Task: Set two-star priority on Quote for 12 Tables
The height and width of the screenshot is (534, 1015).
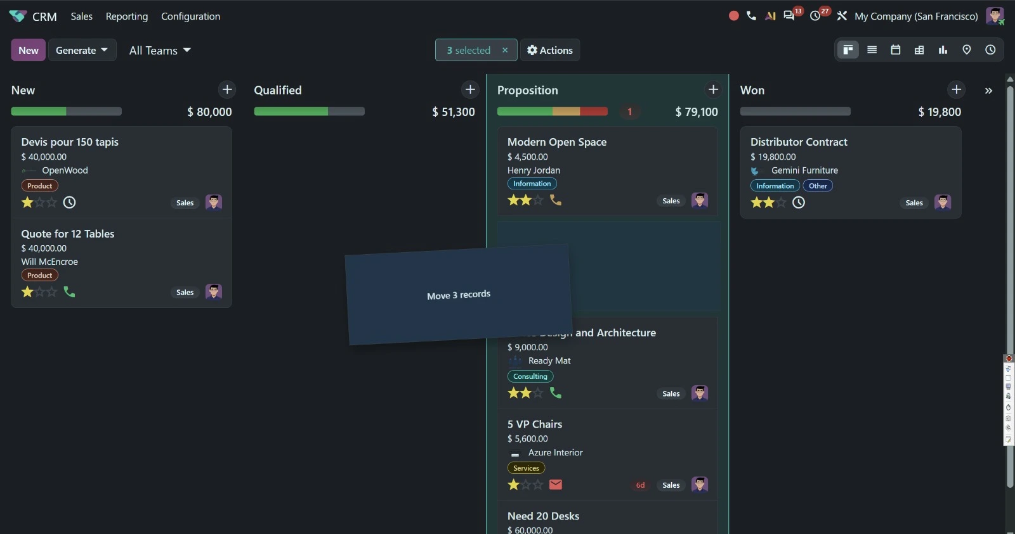Action: (40, 292)
